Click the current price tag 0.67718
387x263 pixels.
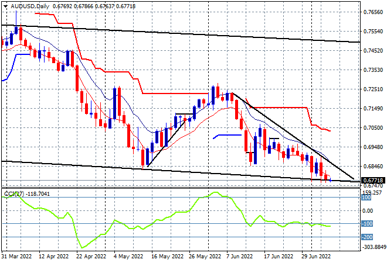point(374,180)
